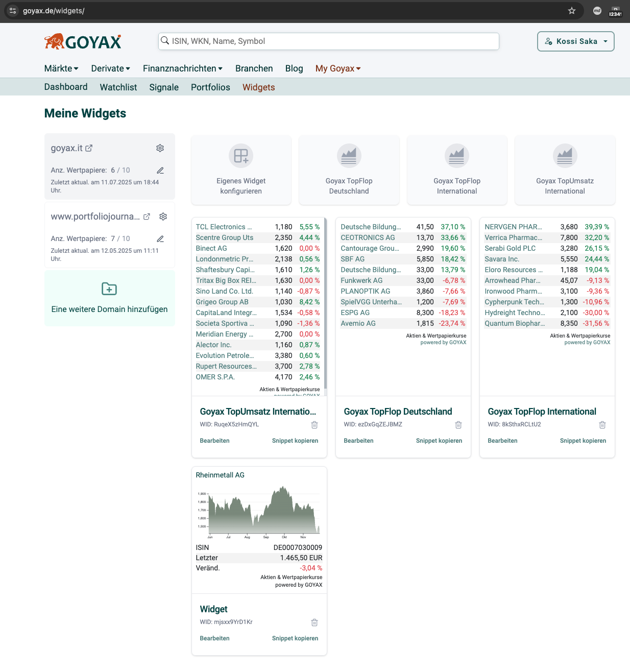Open the settings gear on the goyax.it card
This screenshot has height=671, width=630.
click(160, 148)
